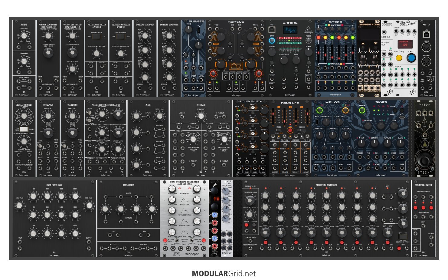Click the OSC ON button on Sequential Controller

point(246,225)
